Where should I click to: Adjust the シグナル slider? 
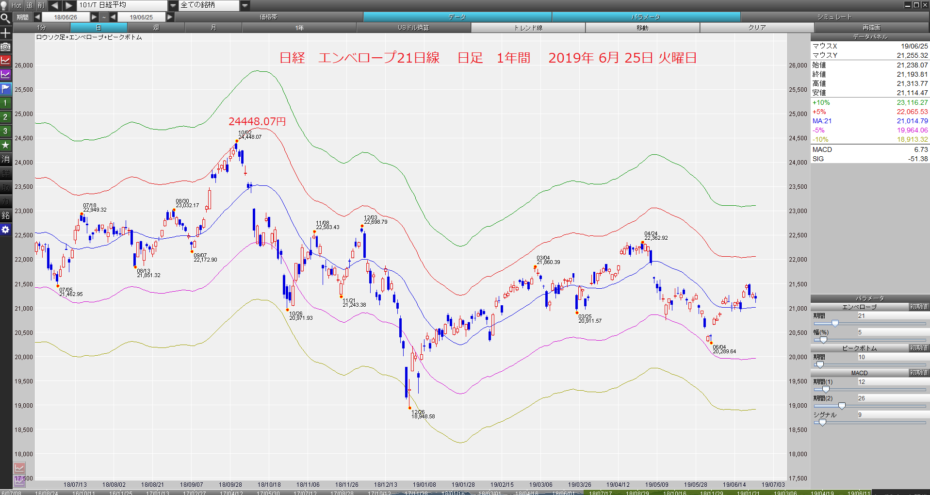coord(822,422)
